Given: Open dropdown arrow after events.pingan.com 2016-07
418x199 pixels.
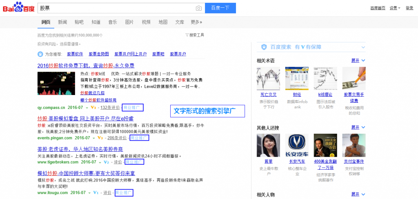Looking at the screenshot, I should (x=93, y=138).
